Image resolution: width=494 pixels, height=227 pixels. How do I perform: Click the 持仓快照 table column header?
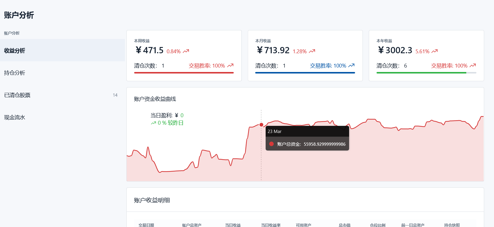coord(452,225)
